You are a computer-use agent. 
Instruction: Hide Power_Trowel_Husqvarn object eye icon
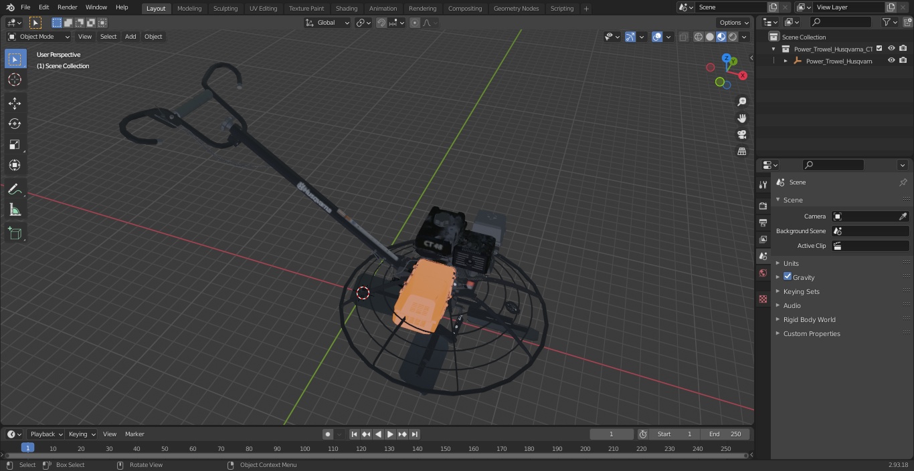(891, 61)
